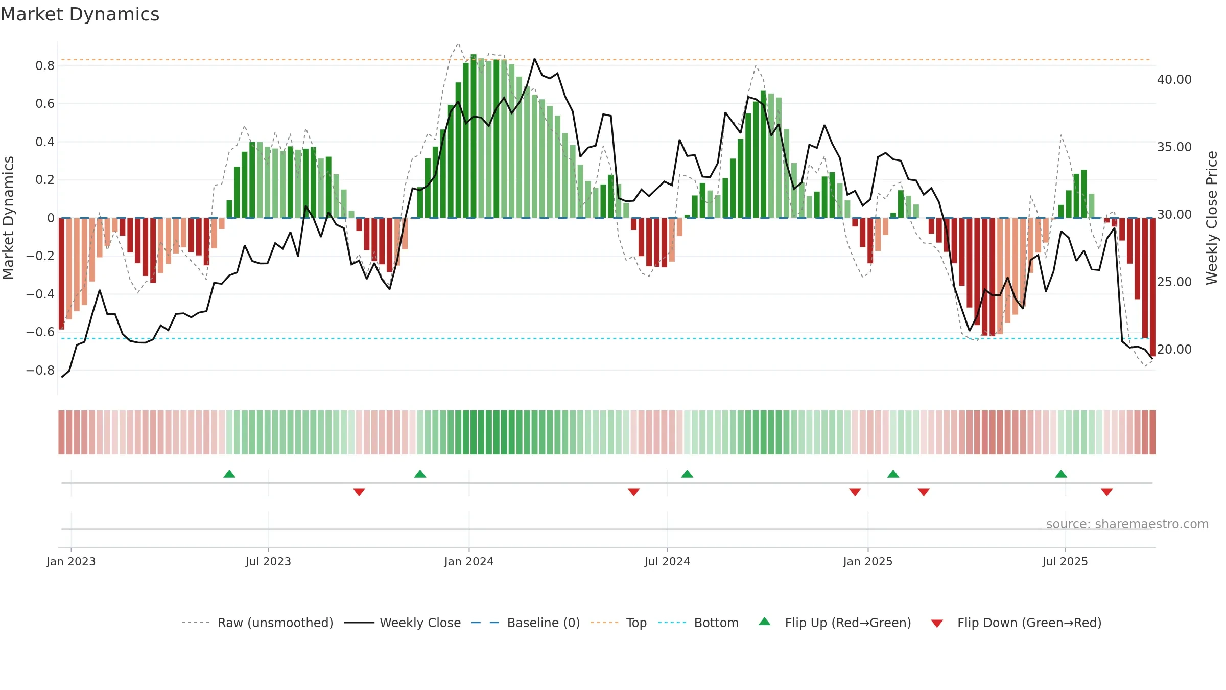Click the Raw (unsmoothed) legend entry
This screenshot has height=690, width=1226.
(x=257, y=623)
